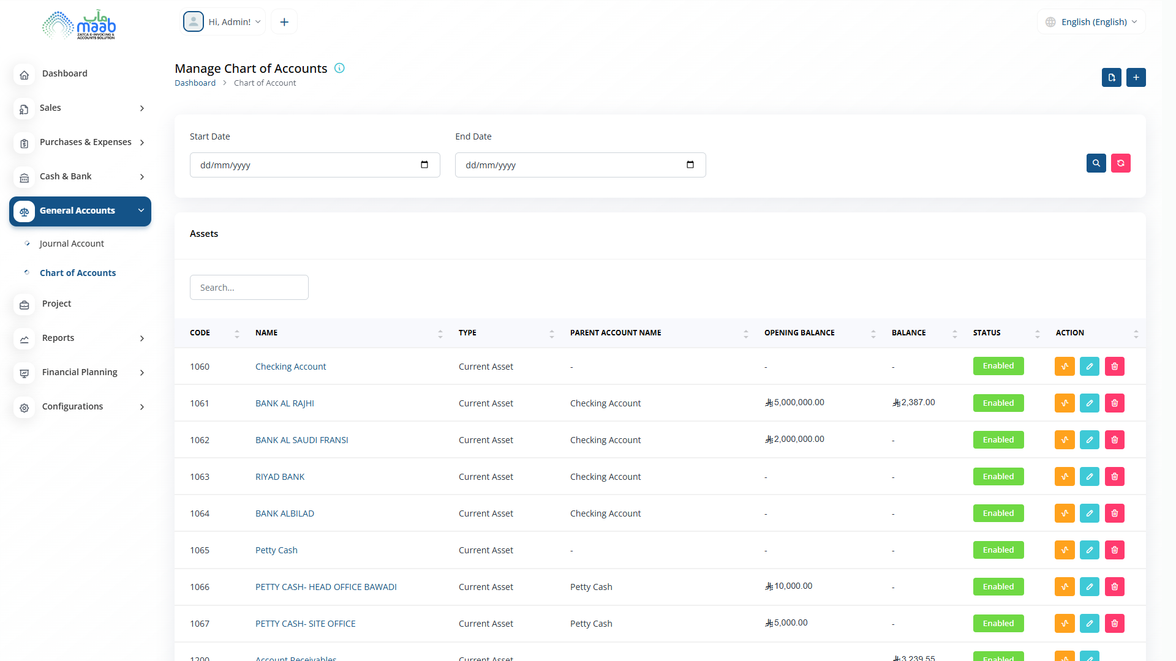
Task: Click the maab logo in sidebar
Action: pyautogui.click(x=79, y=24)
